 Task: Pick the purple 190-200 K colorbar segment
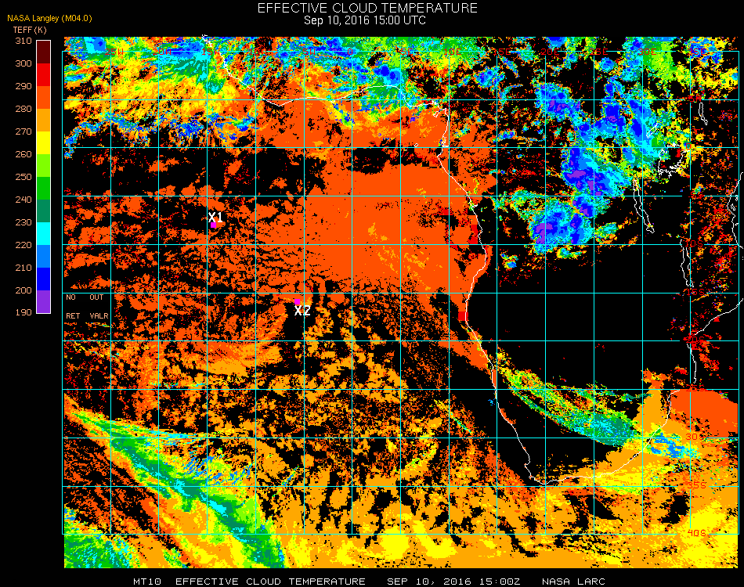tap(43, 301)
